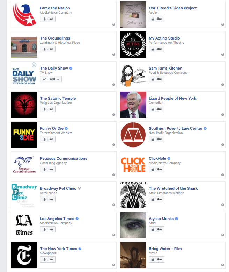The image size is (229, 272).
Task: Click the globe icon on ClickHole card
Action: pos(223,175)
